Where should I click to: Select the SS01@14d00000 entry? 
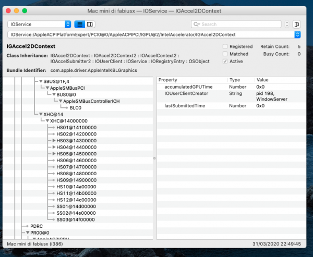(76, 206)
